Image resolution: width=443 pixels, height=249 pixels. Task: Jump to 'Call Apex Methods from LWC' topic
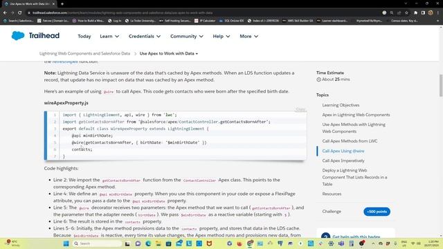[350, 141]
